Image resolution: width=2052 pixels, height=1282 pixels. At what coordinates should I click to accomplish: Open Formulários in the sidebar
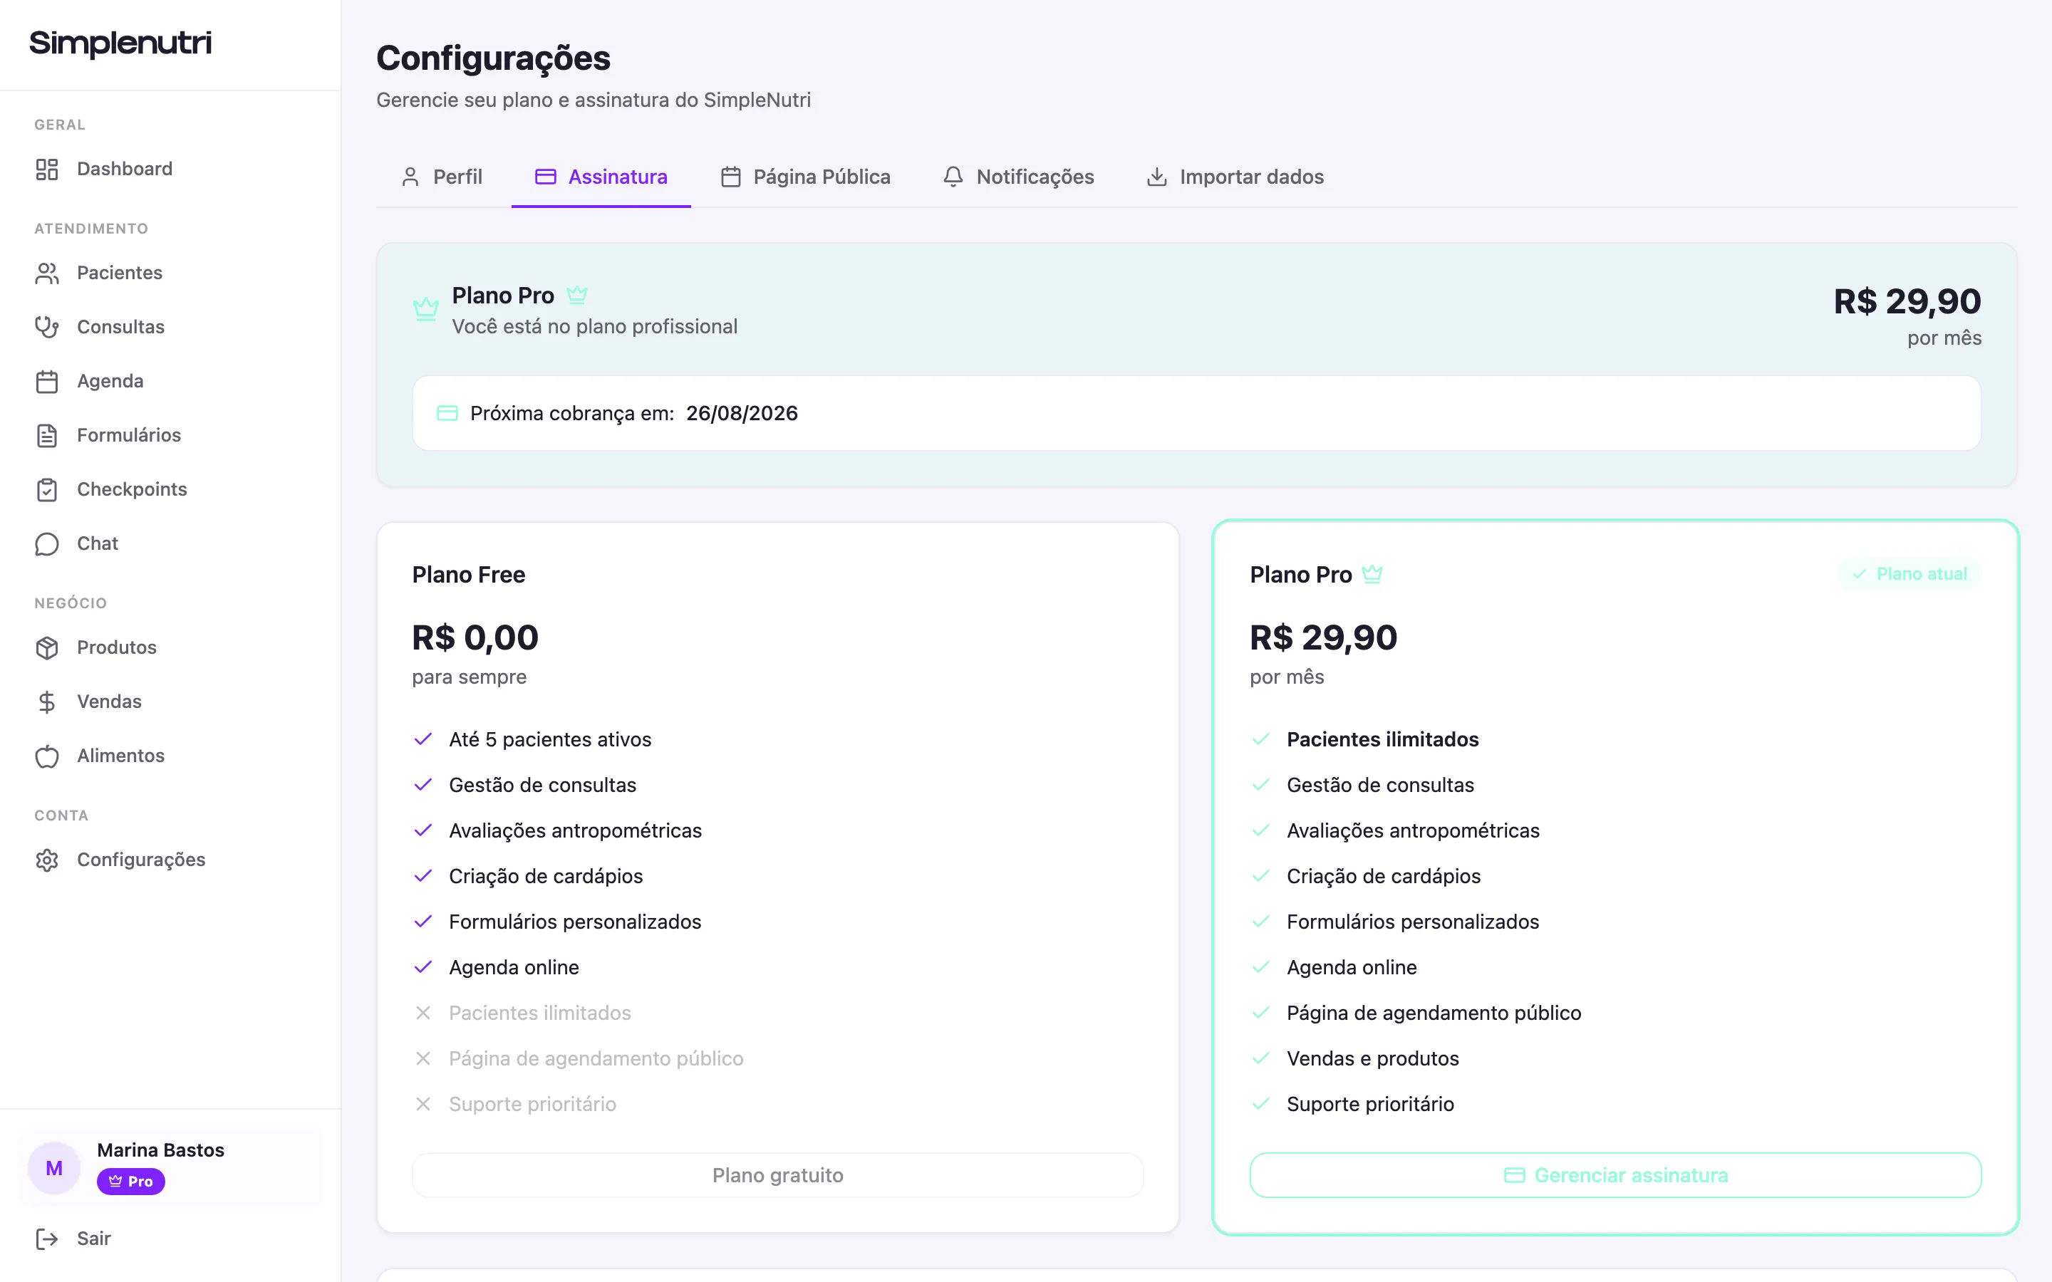170,436
